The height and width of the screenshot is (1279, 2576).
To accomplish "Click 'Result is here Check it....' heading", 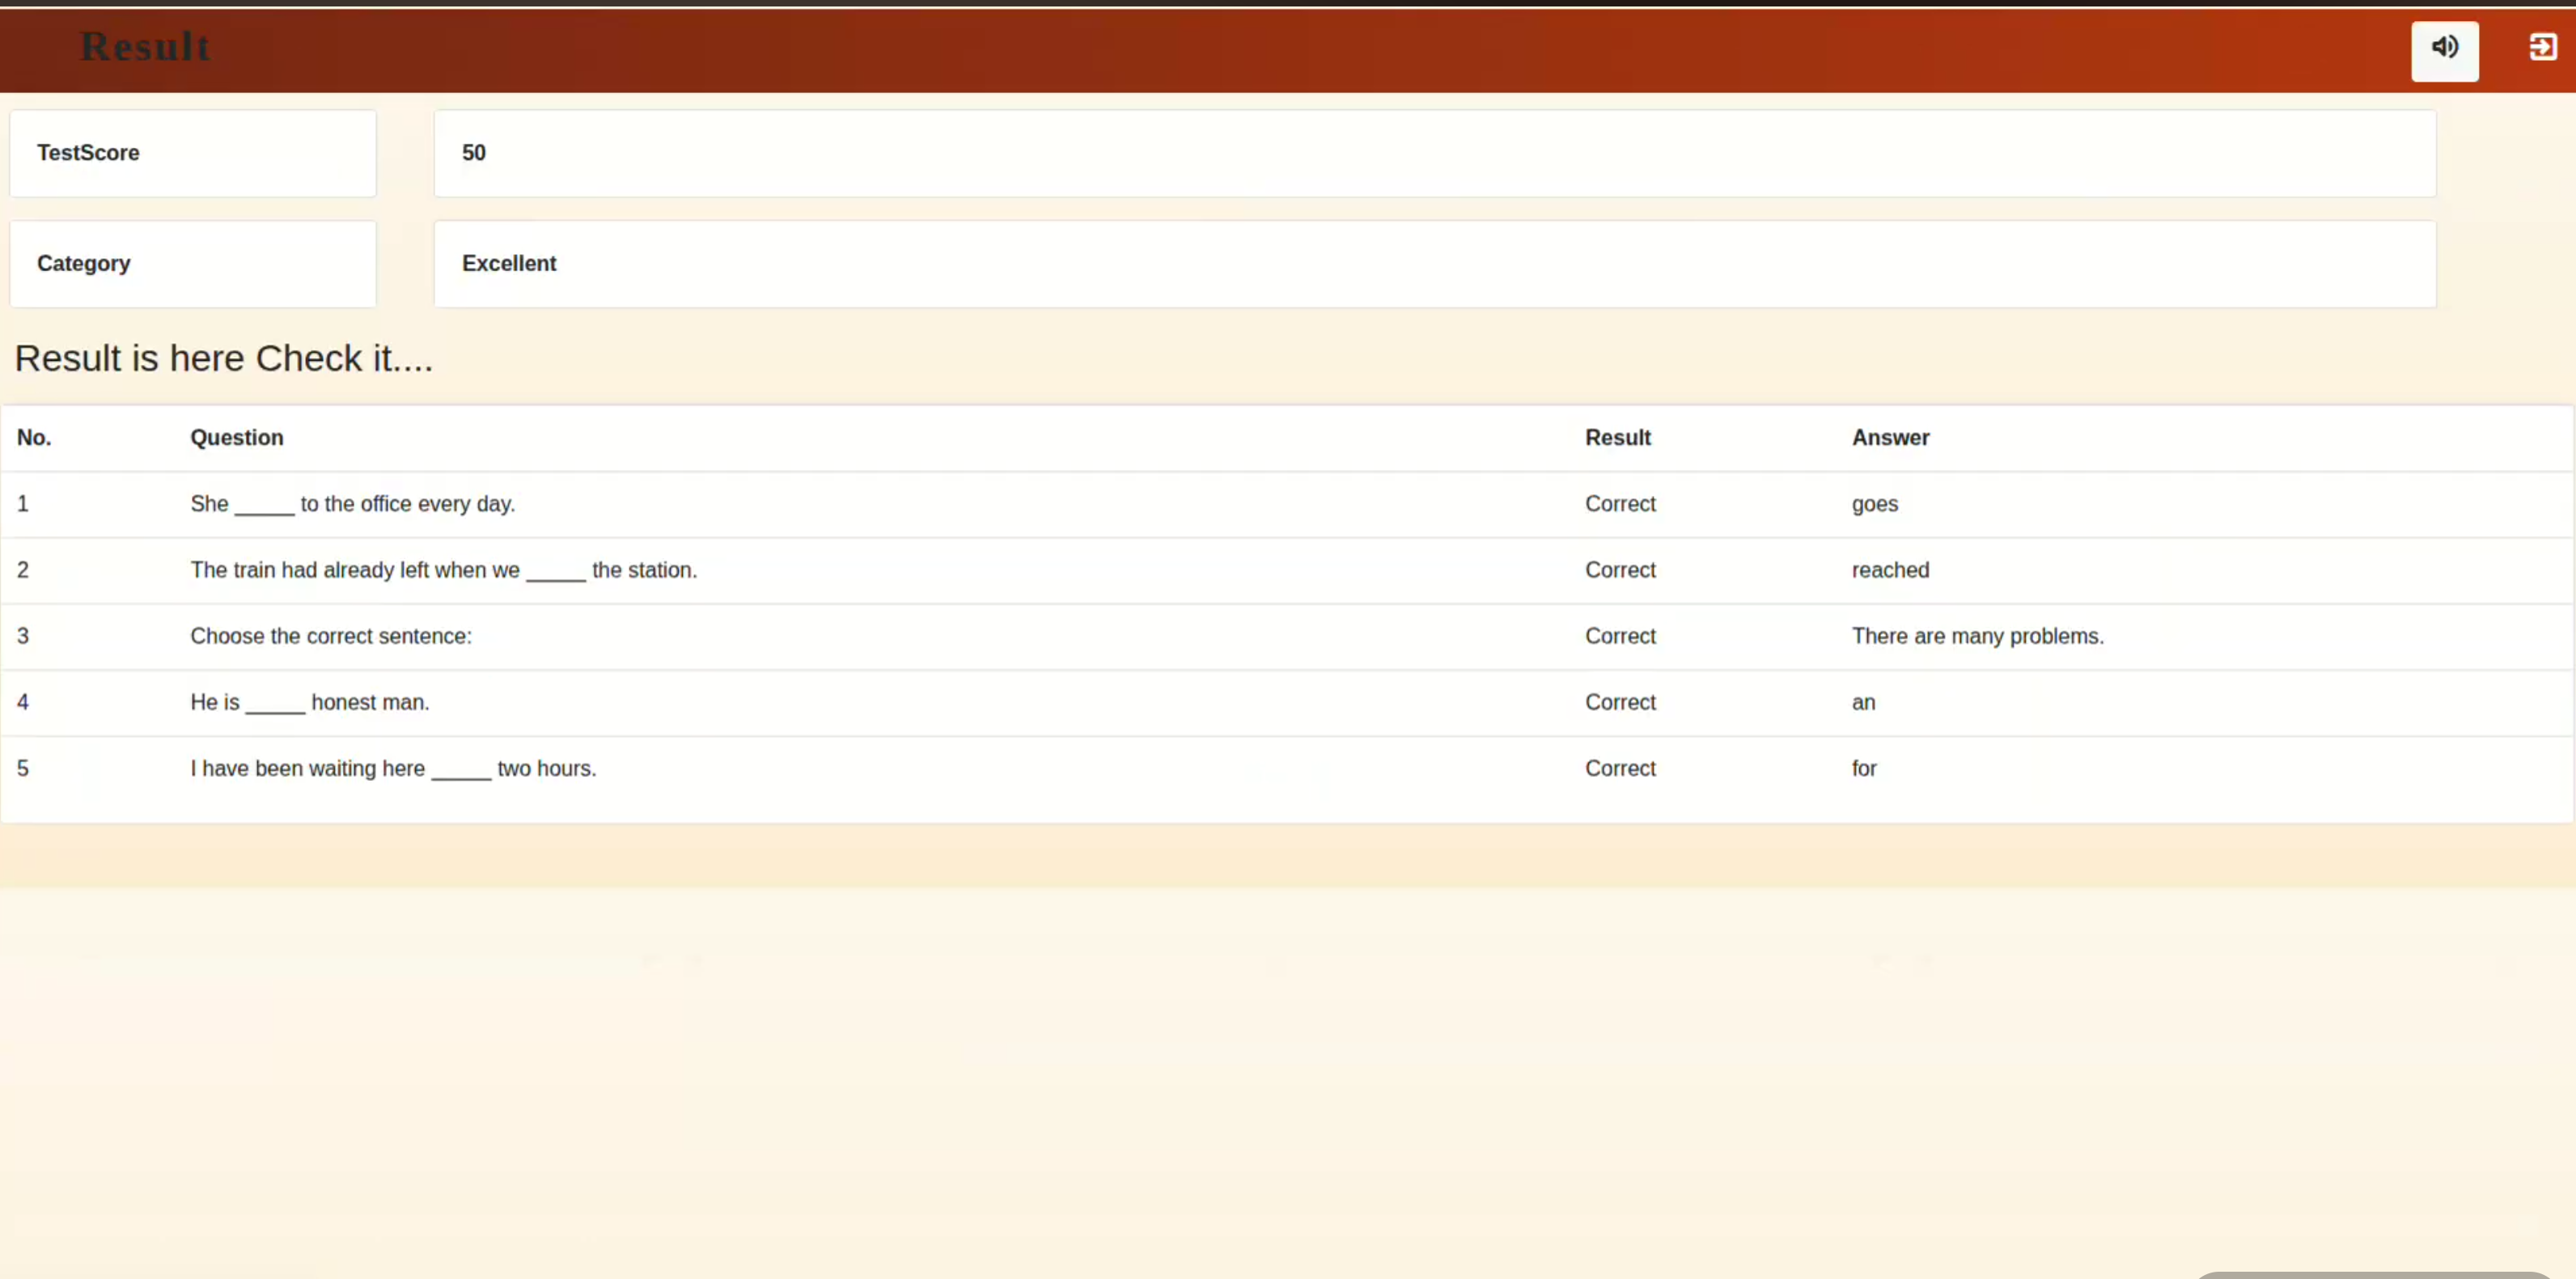I will tap(224, 358).
